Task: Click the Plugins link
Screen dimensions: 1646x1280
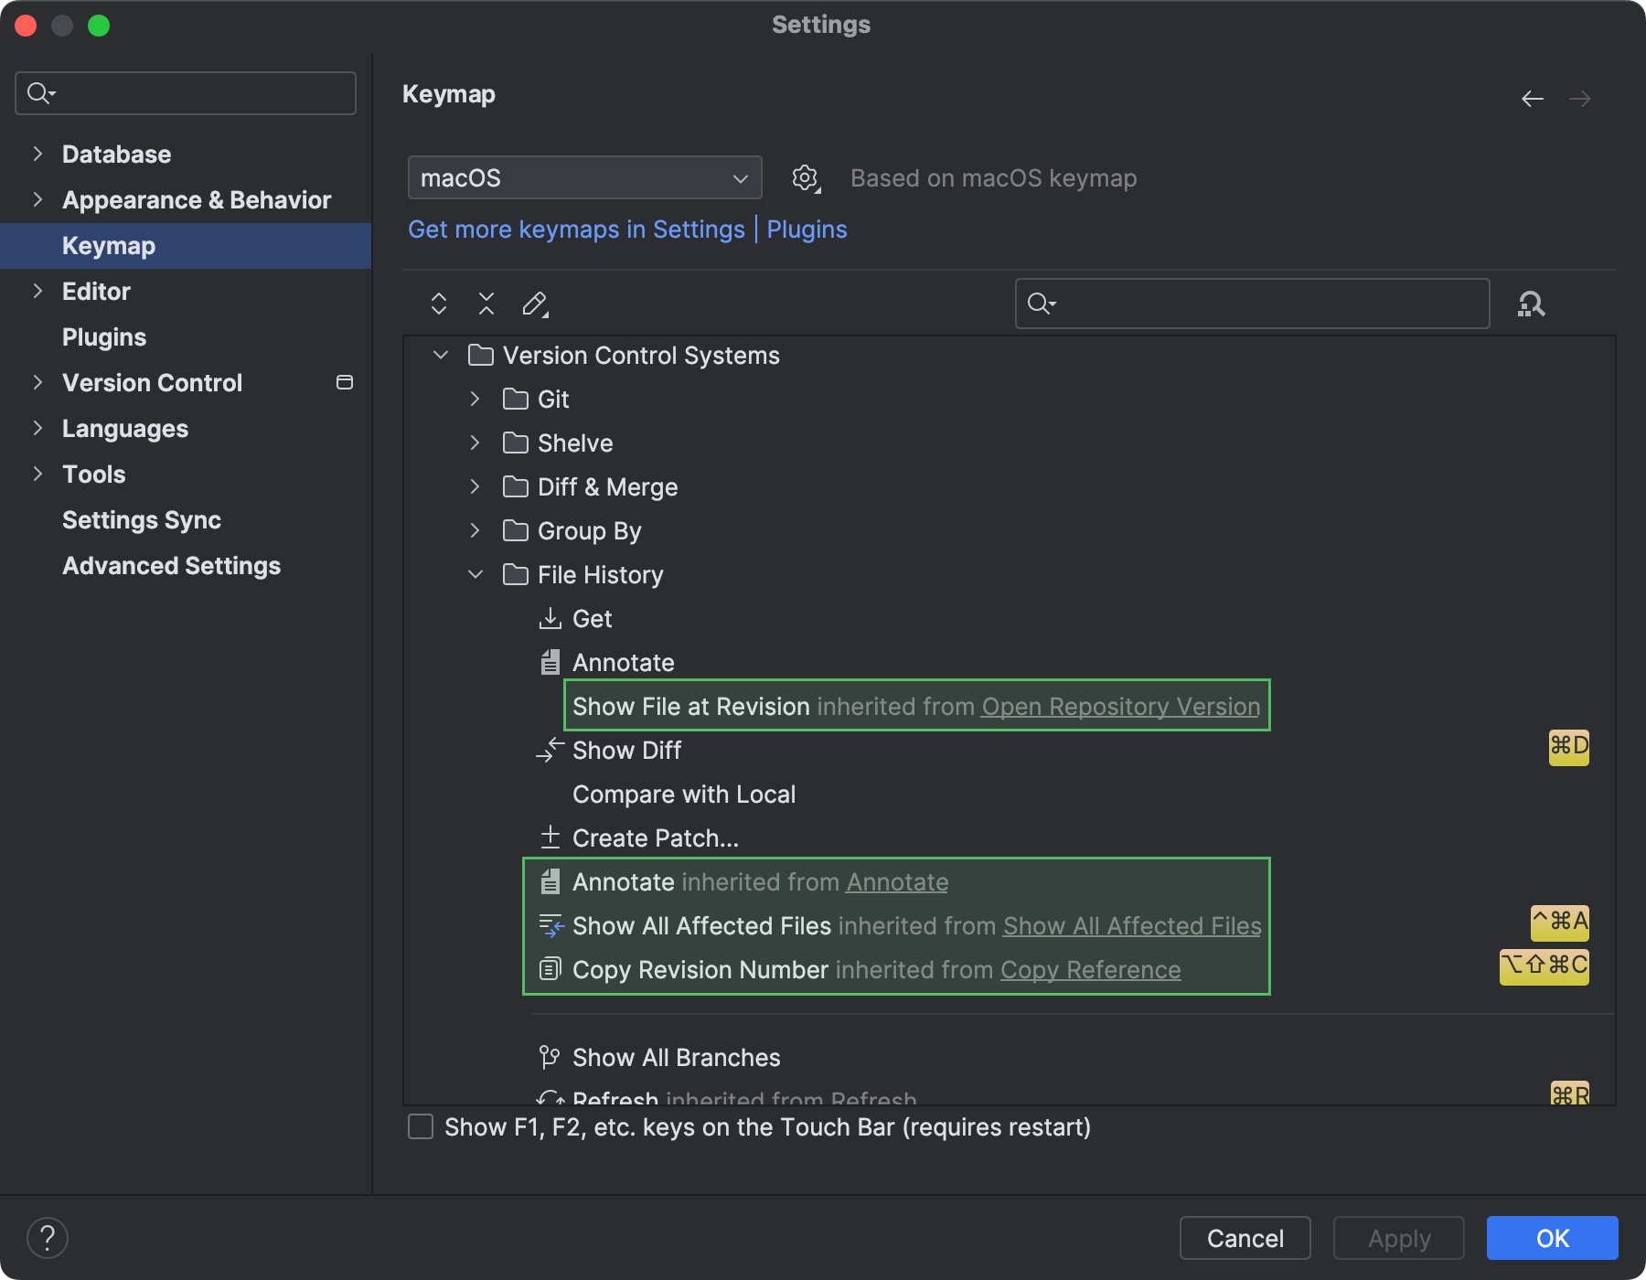Action: click(806, 229)
